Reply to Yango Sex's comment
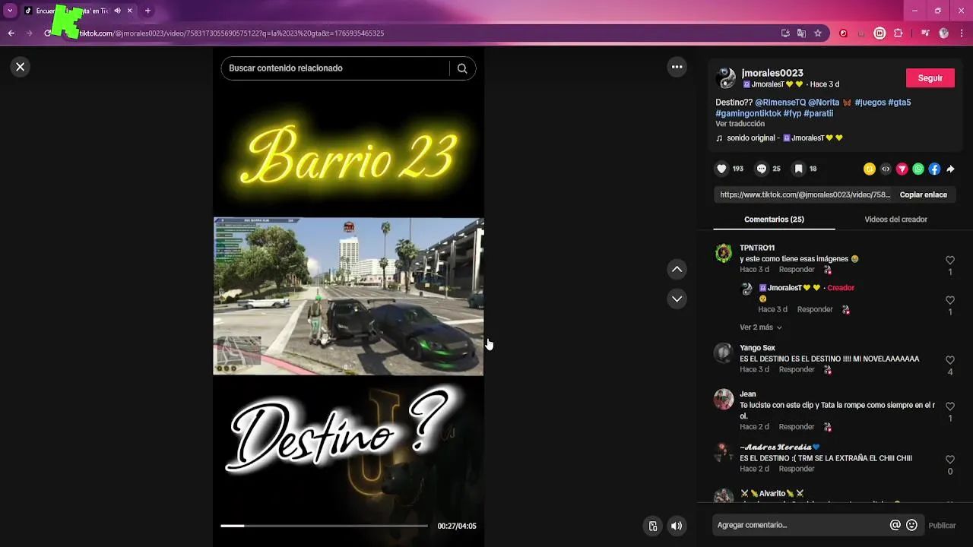Viewport: 973px width, 547px height. pos(797,369)
